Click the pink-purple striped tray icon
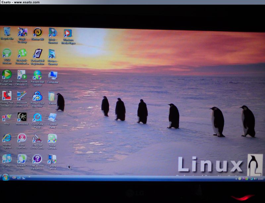265x203 pixels. [x=243, y=179]
